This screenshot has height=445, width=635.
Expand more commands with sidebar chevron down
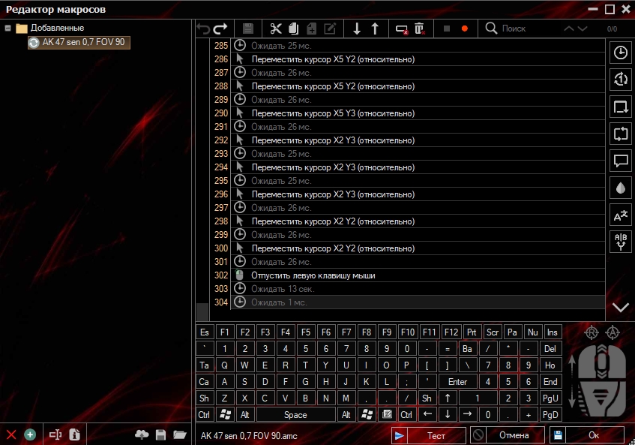621,307
